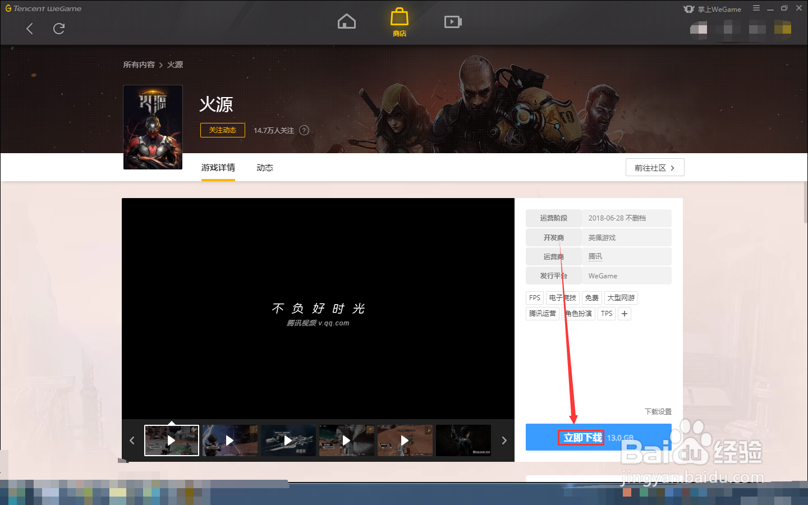808x505 pixels.
Task: Select the 腾讯运营 tag
Action: coord(543,314)
